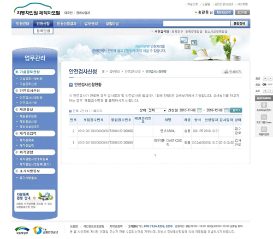Image resolution: width=273 pixels, height=239 pixels.
Task: Click the 인쇄하기 print icon button
Action: [x=232, y=71]
